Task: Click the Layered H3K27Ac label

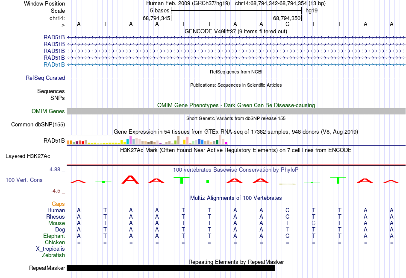Action: [x=28, y=156]
